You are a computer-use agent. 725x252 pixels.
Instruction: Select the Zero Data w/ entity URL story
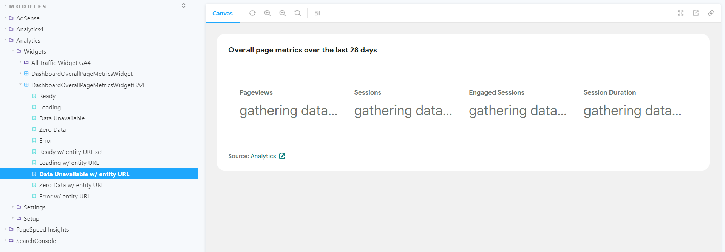[x=72, y=185]
